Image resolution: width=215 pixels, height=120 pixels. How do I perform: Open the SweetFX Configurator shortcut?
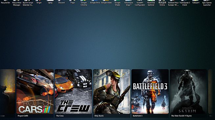pos(140,3)
